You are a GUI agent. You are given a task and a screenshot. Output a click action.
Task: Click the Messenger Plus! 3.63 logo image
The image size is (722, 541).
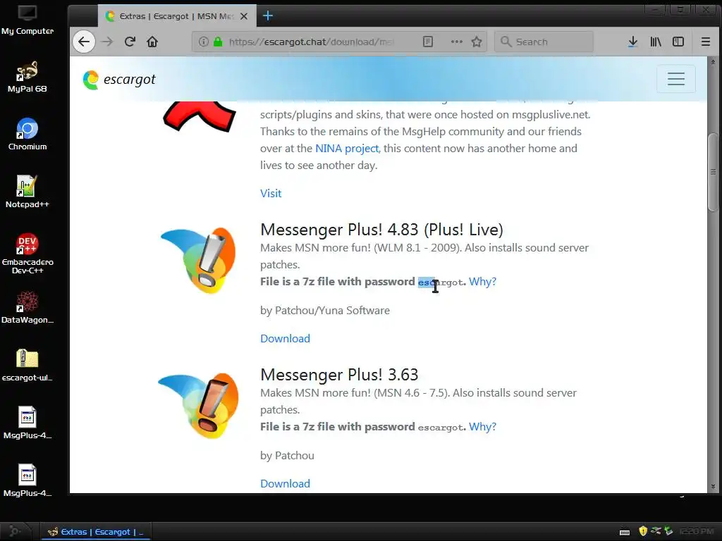click(198, 405)
